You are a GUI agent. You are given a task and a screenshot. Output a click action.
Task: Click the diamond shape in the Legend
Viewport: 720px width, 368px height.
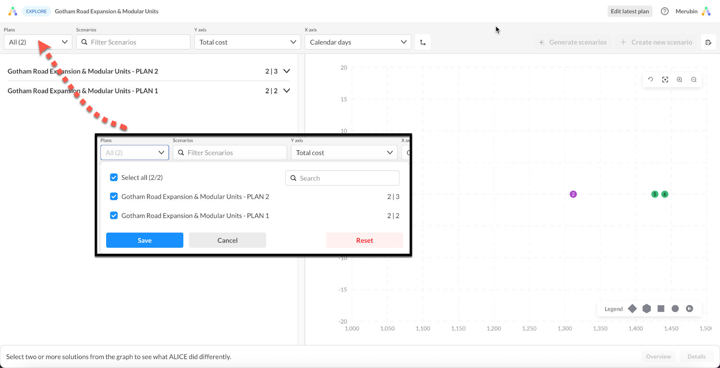[x=632, y=309]
